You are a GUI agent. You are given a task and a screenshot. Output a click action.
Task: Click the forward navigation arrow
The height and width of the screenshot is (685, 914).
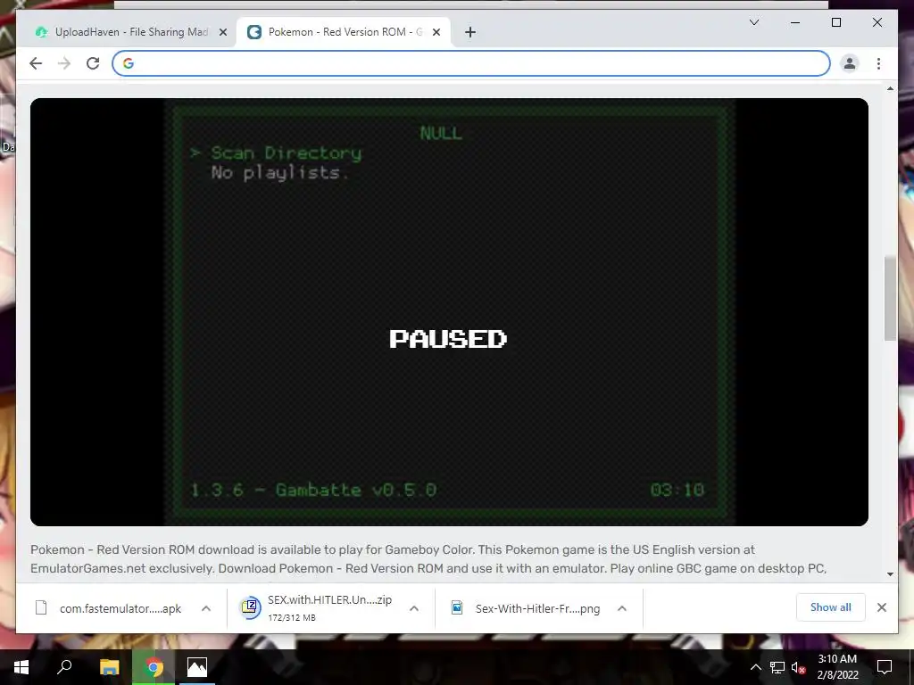click(64, 63)
